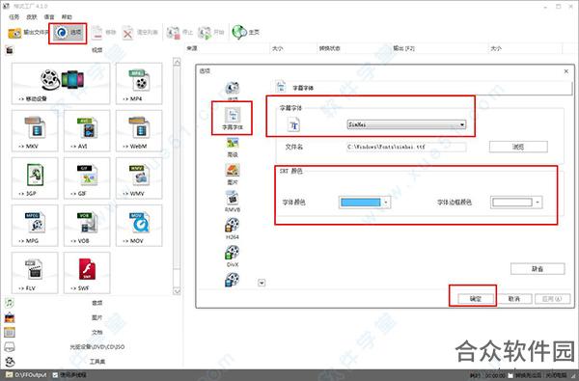Open the Help (帮助) menu
The image size is (579, 381).
67,17
